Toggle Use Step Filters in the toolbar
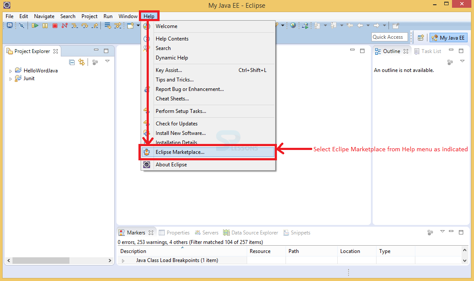 (x=118, y=26)
